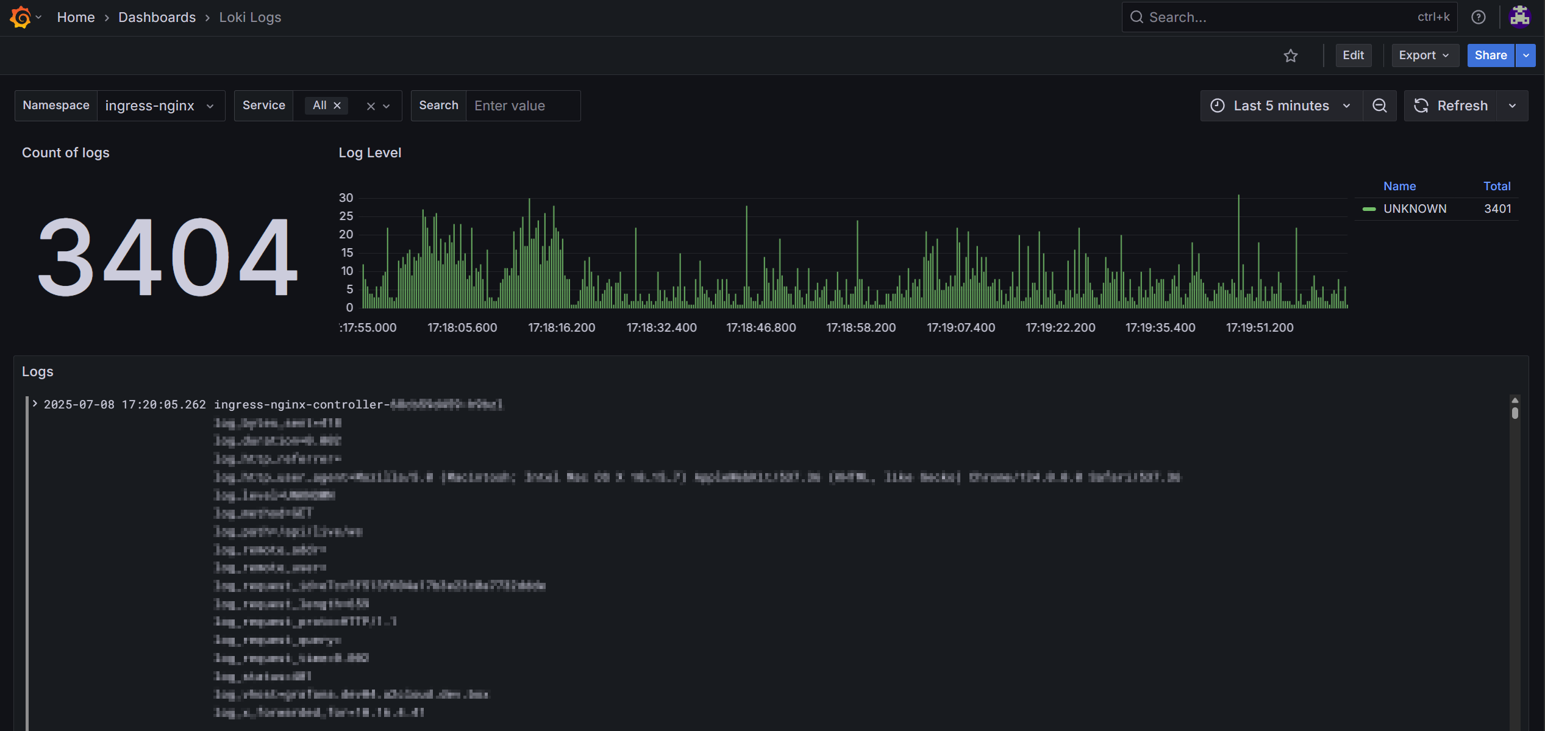The height and width of the screenshot is (731, 1545).
Task: Open the Share options arrow
Action: tap(1525, 55)
